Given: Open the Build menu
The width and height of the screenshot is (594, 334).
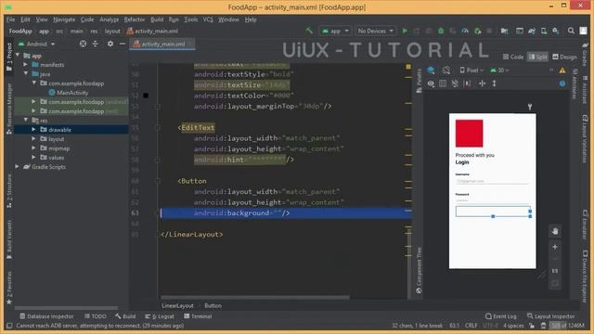Looking at the screenshot, I should coord(157,19).
